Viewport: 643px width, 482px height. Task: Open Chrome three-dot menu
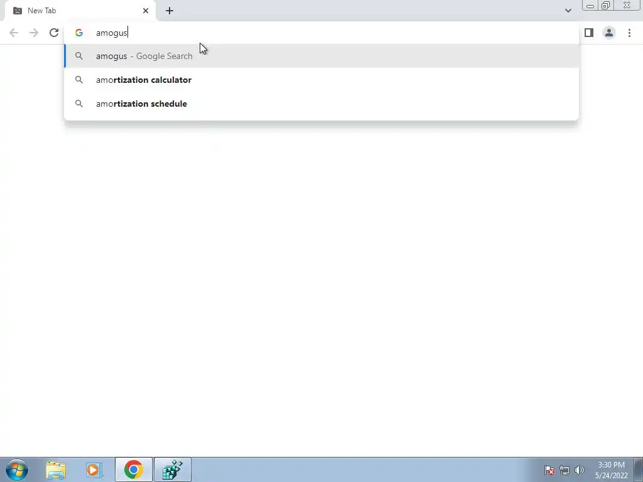pyautogui.click(x=629, y=33)
